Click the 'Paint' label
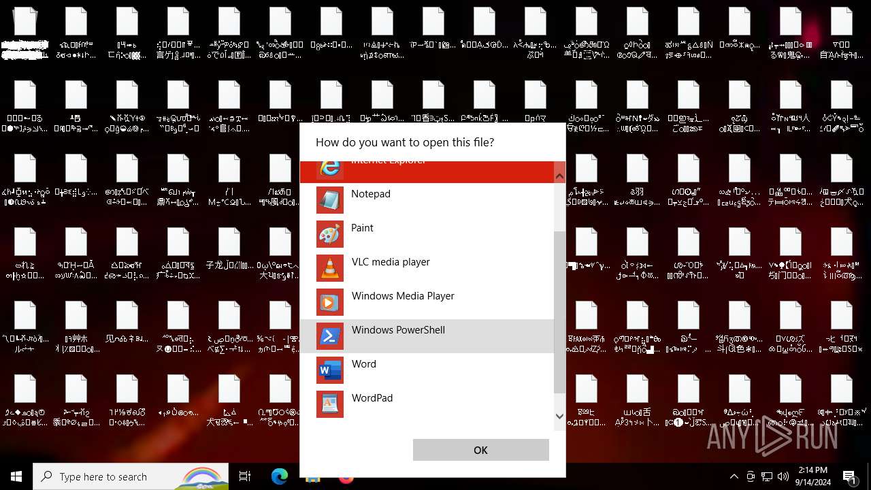The width and height of the screenshot is (871, 490). [x=362, y=228]
